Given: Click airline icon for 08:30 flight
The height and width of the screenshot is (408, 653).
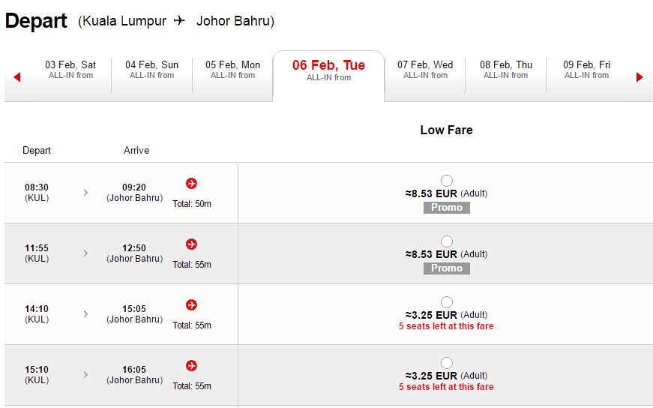Looking at the screenshot, I should click(192, 183).
